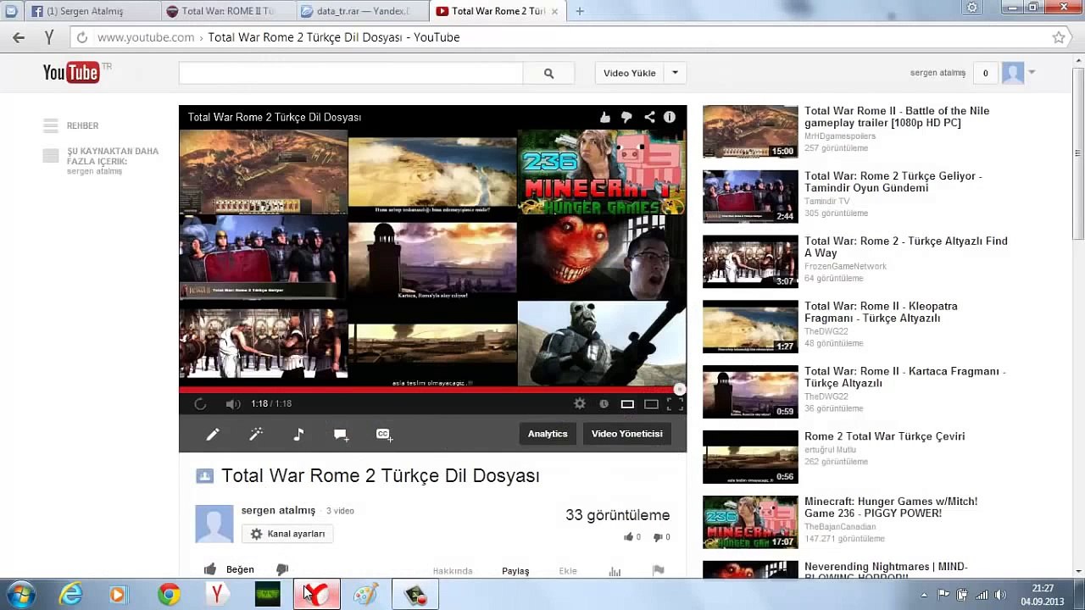Image resolution: width=1085 pixels, height=610 pixels.
Task: Expand the REHBER guide menu
Action: pos(71,125)
